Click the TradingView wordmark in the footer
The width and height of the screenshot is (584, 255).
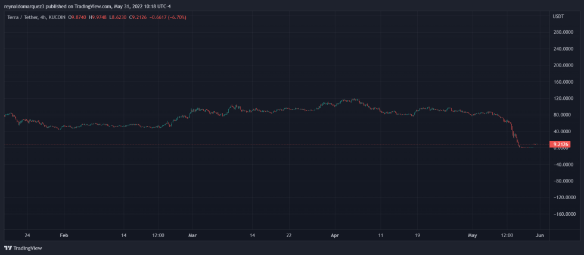[27, 248]
